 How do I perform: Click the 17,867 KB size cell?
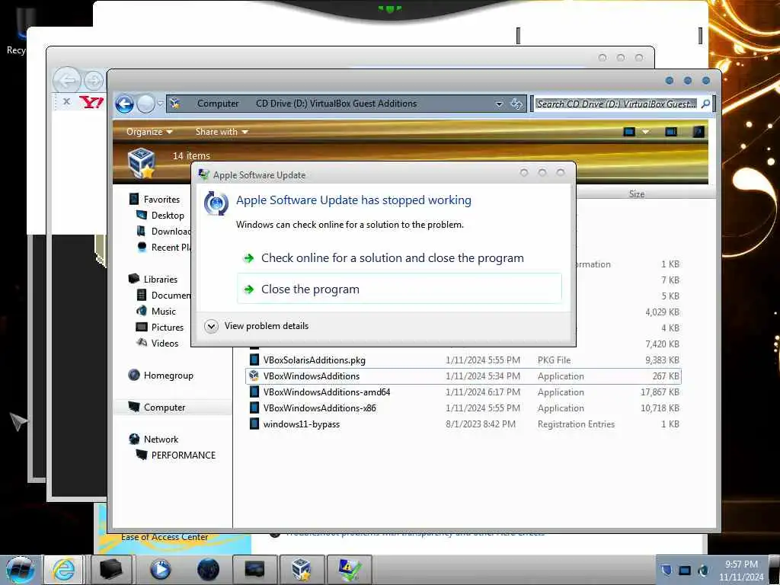click(x=660, y=392)
